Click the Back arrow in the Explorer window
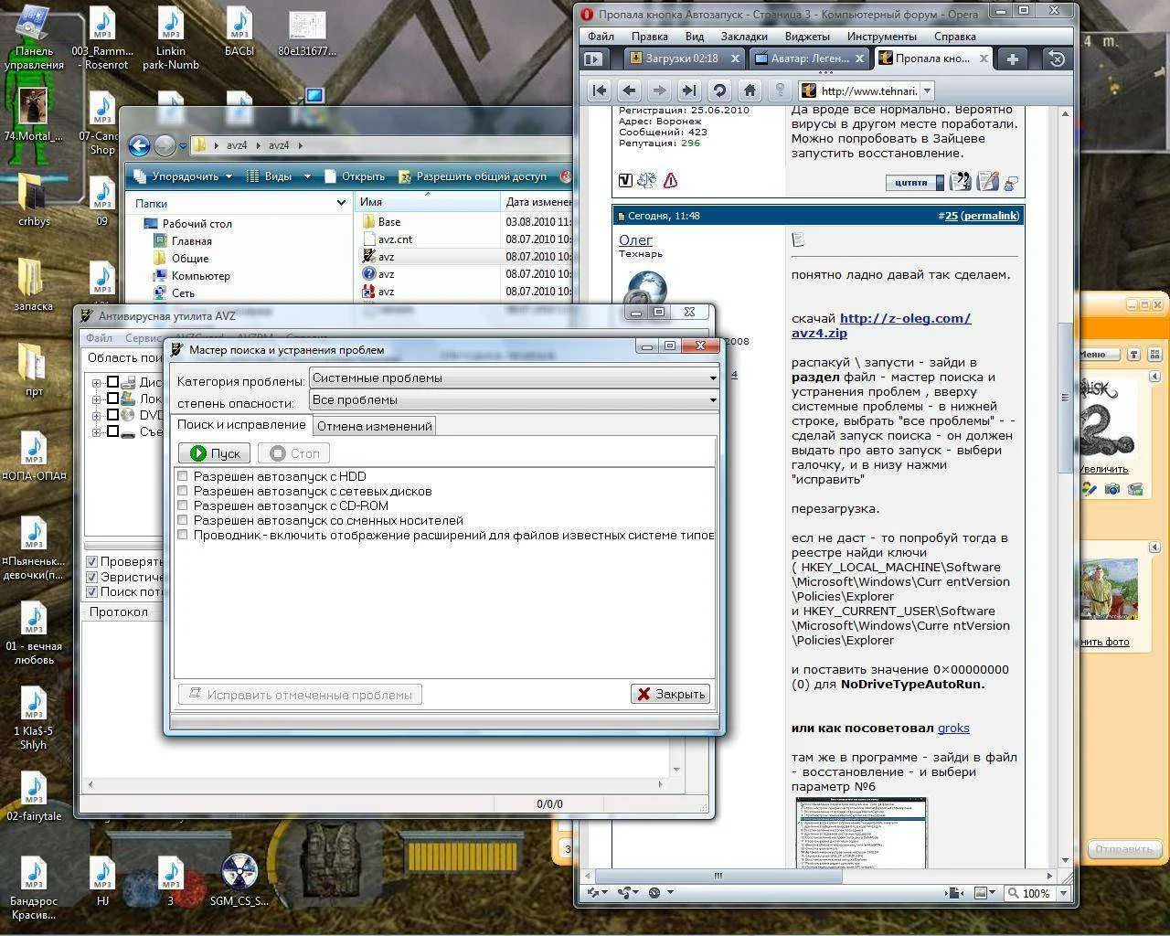 click(139, 145)
